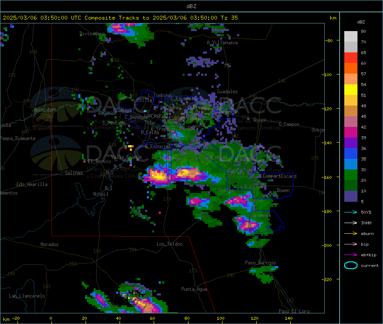
Task: Click the 'km' unit label at top right
Action: pos(333,18)
